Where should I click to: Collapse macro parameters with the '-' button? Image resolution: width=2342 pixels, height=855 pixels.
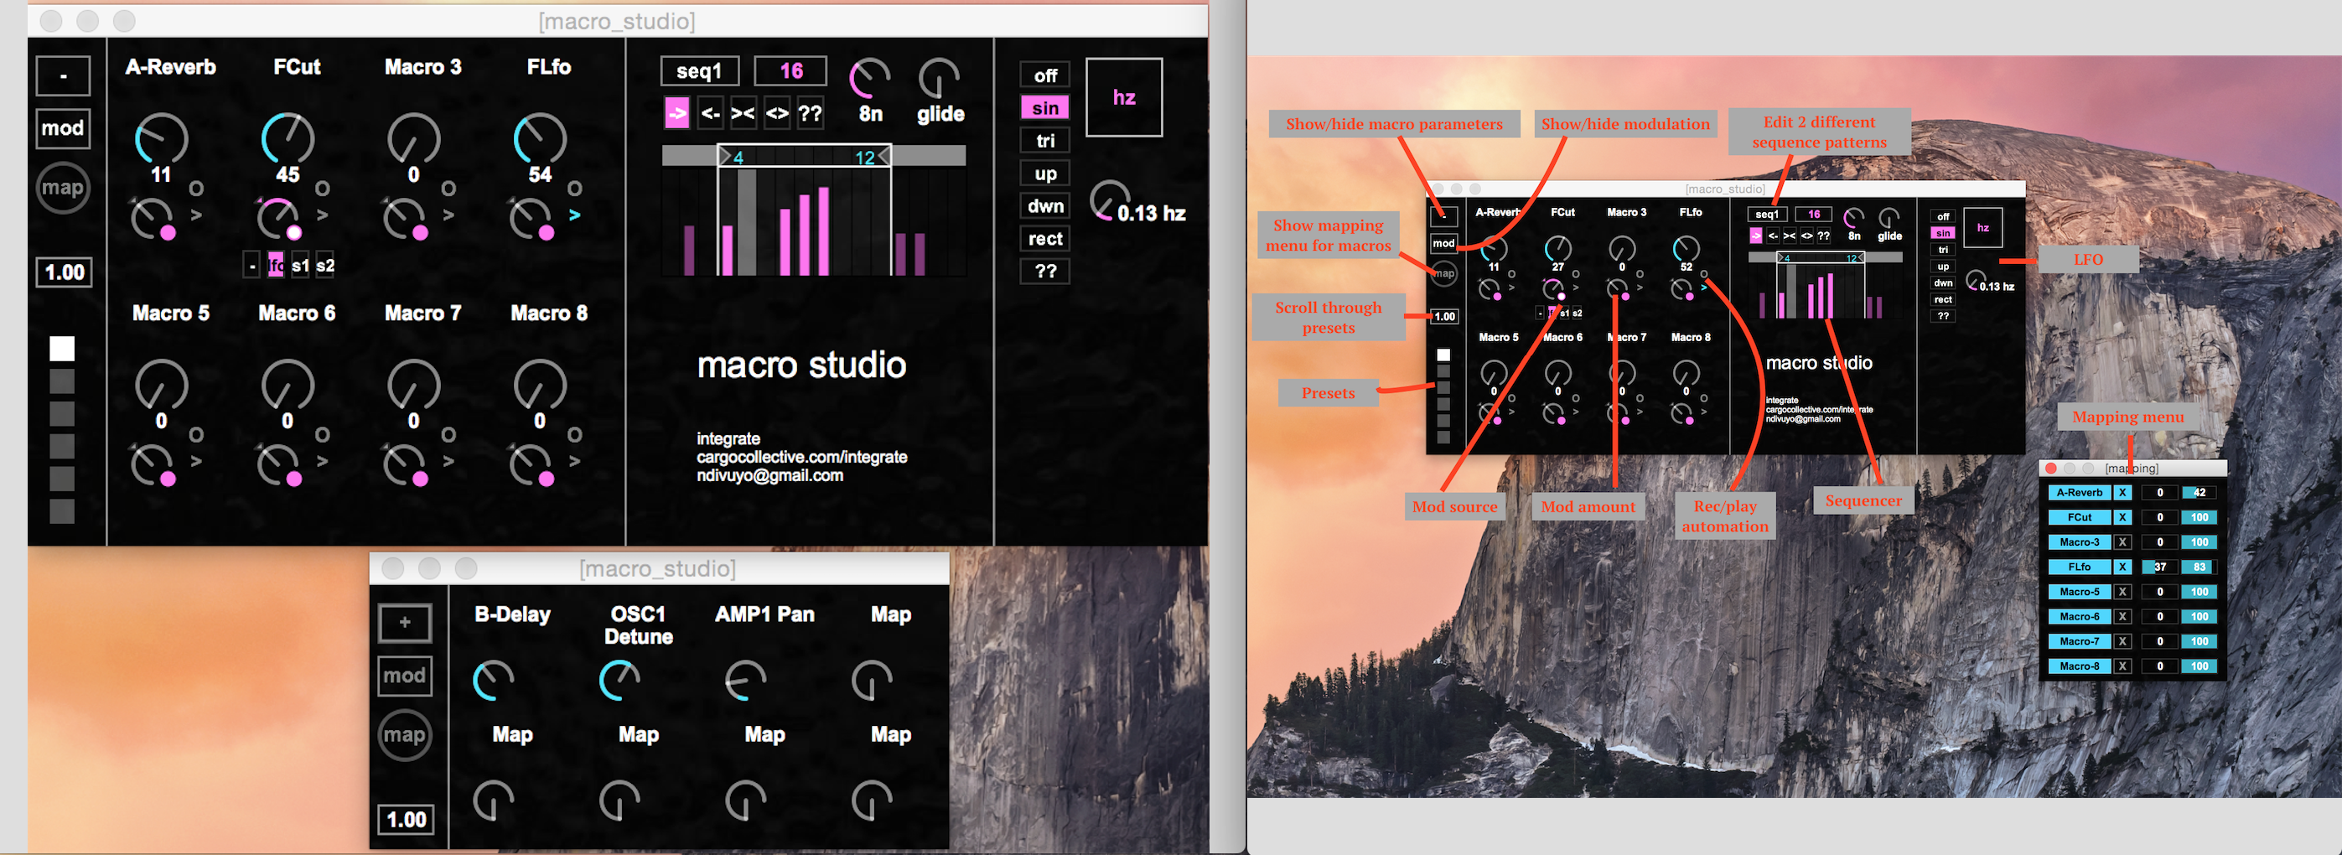[x=63, y=75]
